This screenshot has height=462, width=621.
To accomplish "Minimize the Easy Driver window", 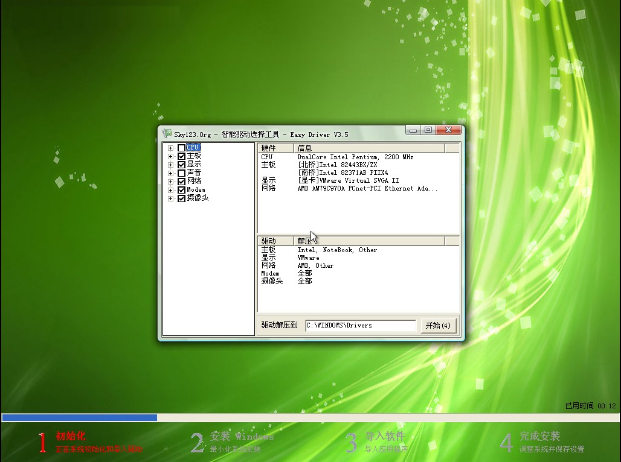I will pos(413,130).
